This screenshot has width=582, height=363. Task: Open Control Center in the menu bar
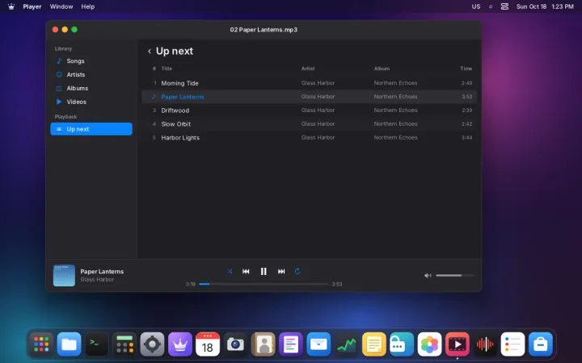coord(504,6)
